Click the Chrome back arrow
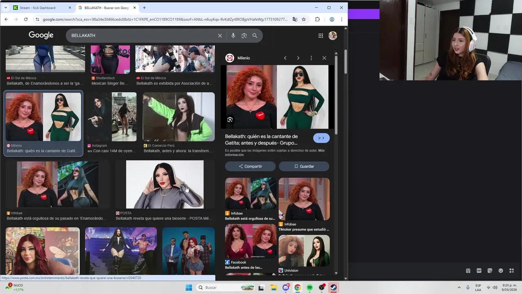 6,19
